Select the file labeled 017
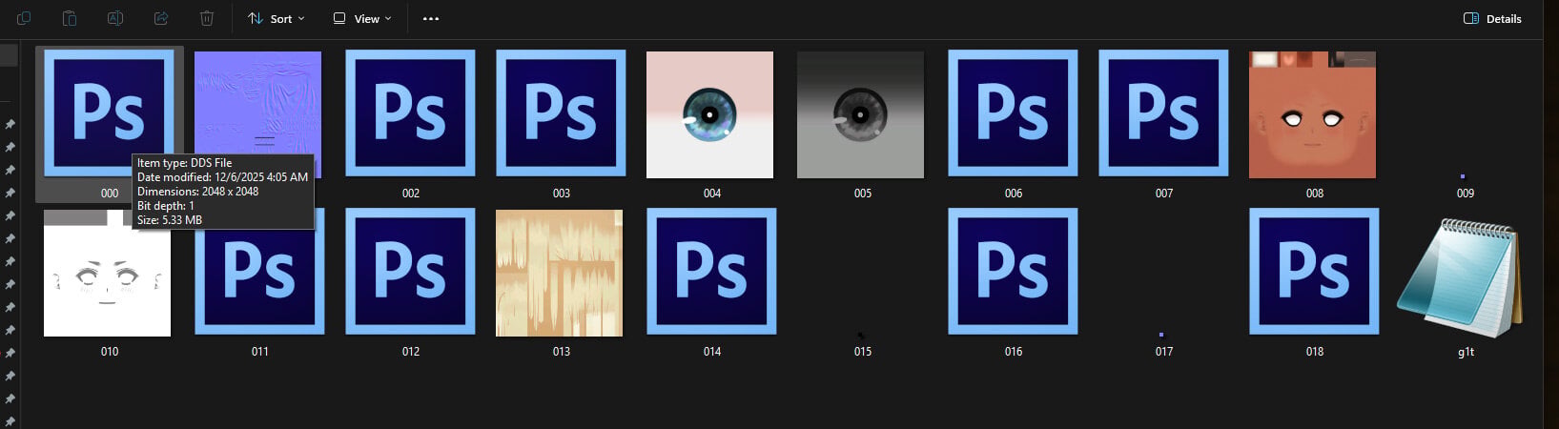Screen dimensions: 1559x429 1164,351
